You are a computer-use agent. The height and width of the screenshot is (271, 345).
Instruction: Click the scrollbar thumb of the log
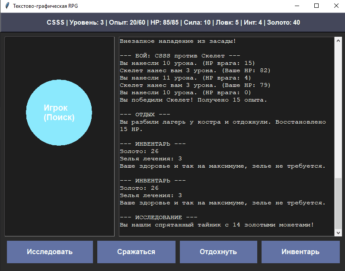click(x=338, y=202)
